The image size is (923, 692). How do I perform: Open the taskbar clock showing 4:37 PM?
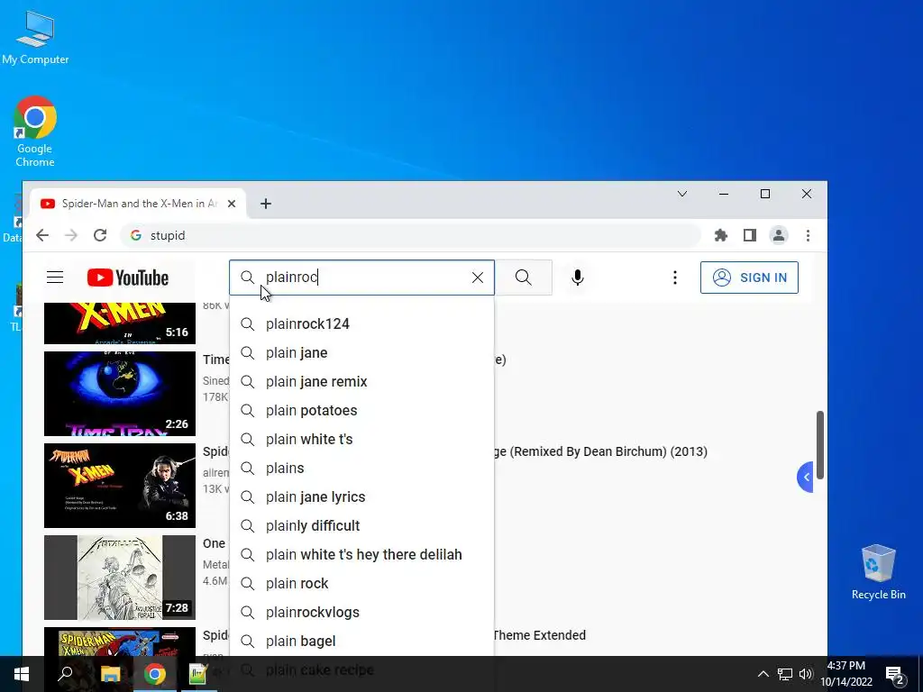click(x=845, y=674)
